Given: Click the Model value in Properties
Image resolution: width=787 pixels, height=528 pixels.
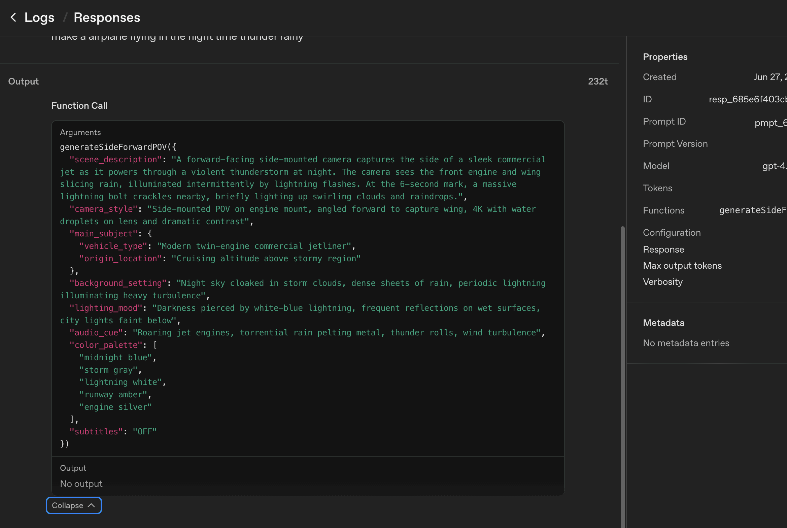Looking at the screenshot, I should point(774,166).
